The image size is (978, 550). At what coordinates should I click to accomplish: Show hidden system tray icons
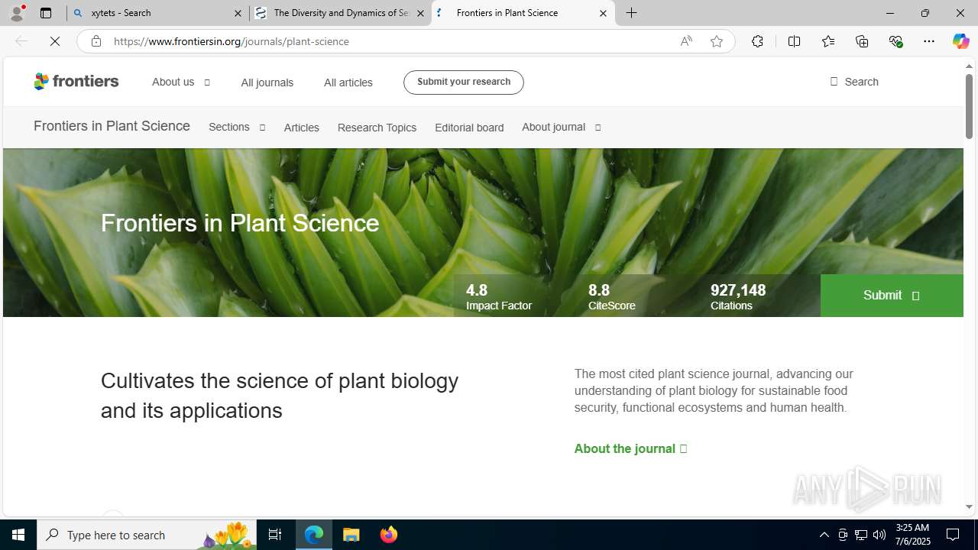click(x=824, y=535)
